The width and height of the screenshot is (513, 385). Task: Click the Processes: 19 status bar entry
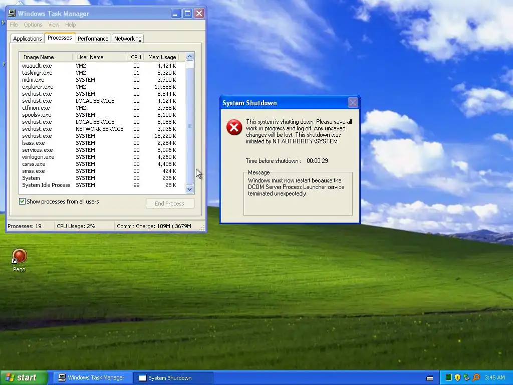(30, 226)
